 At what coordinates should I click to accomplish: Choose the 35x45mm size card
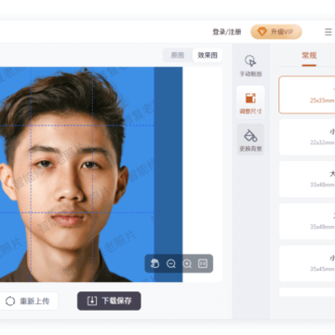click(x=307, y=263)
